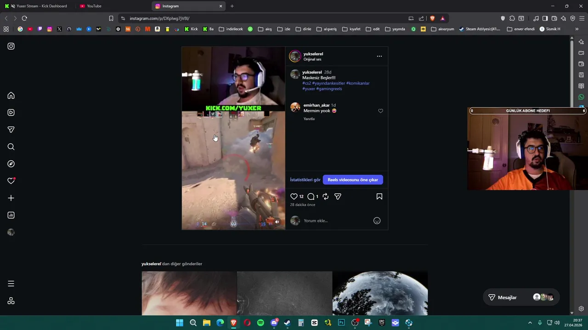Open Windows Start menu
This screenshot has height=330, width=588.
(x=180, y=323)
